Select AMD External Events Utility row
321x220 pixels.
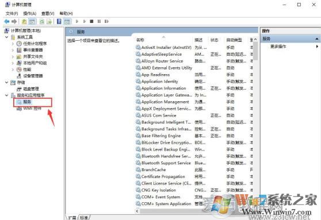(194, 68)
